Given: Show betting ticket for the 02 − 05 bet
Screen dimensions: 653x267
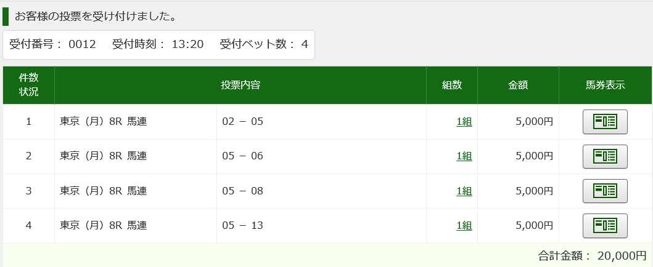Looking at the screenshot, I should point(604,122).
